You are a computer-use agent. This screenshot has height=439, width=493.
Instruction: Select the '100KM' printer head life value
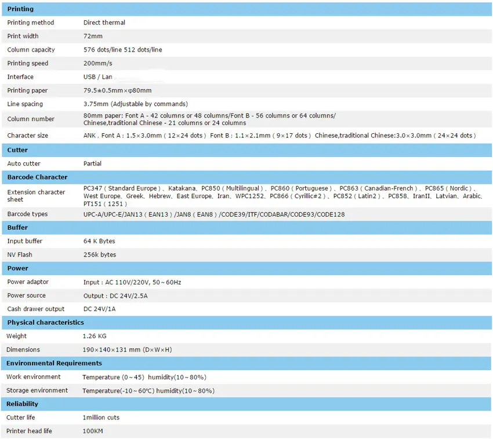point(92,431)
